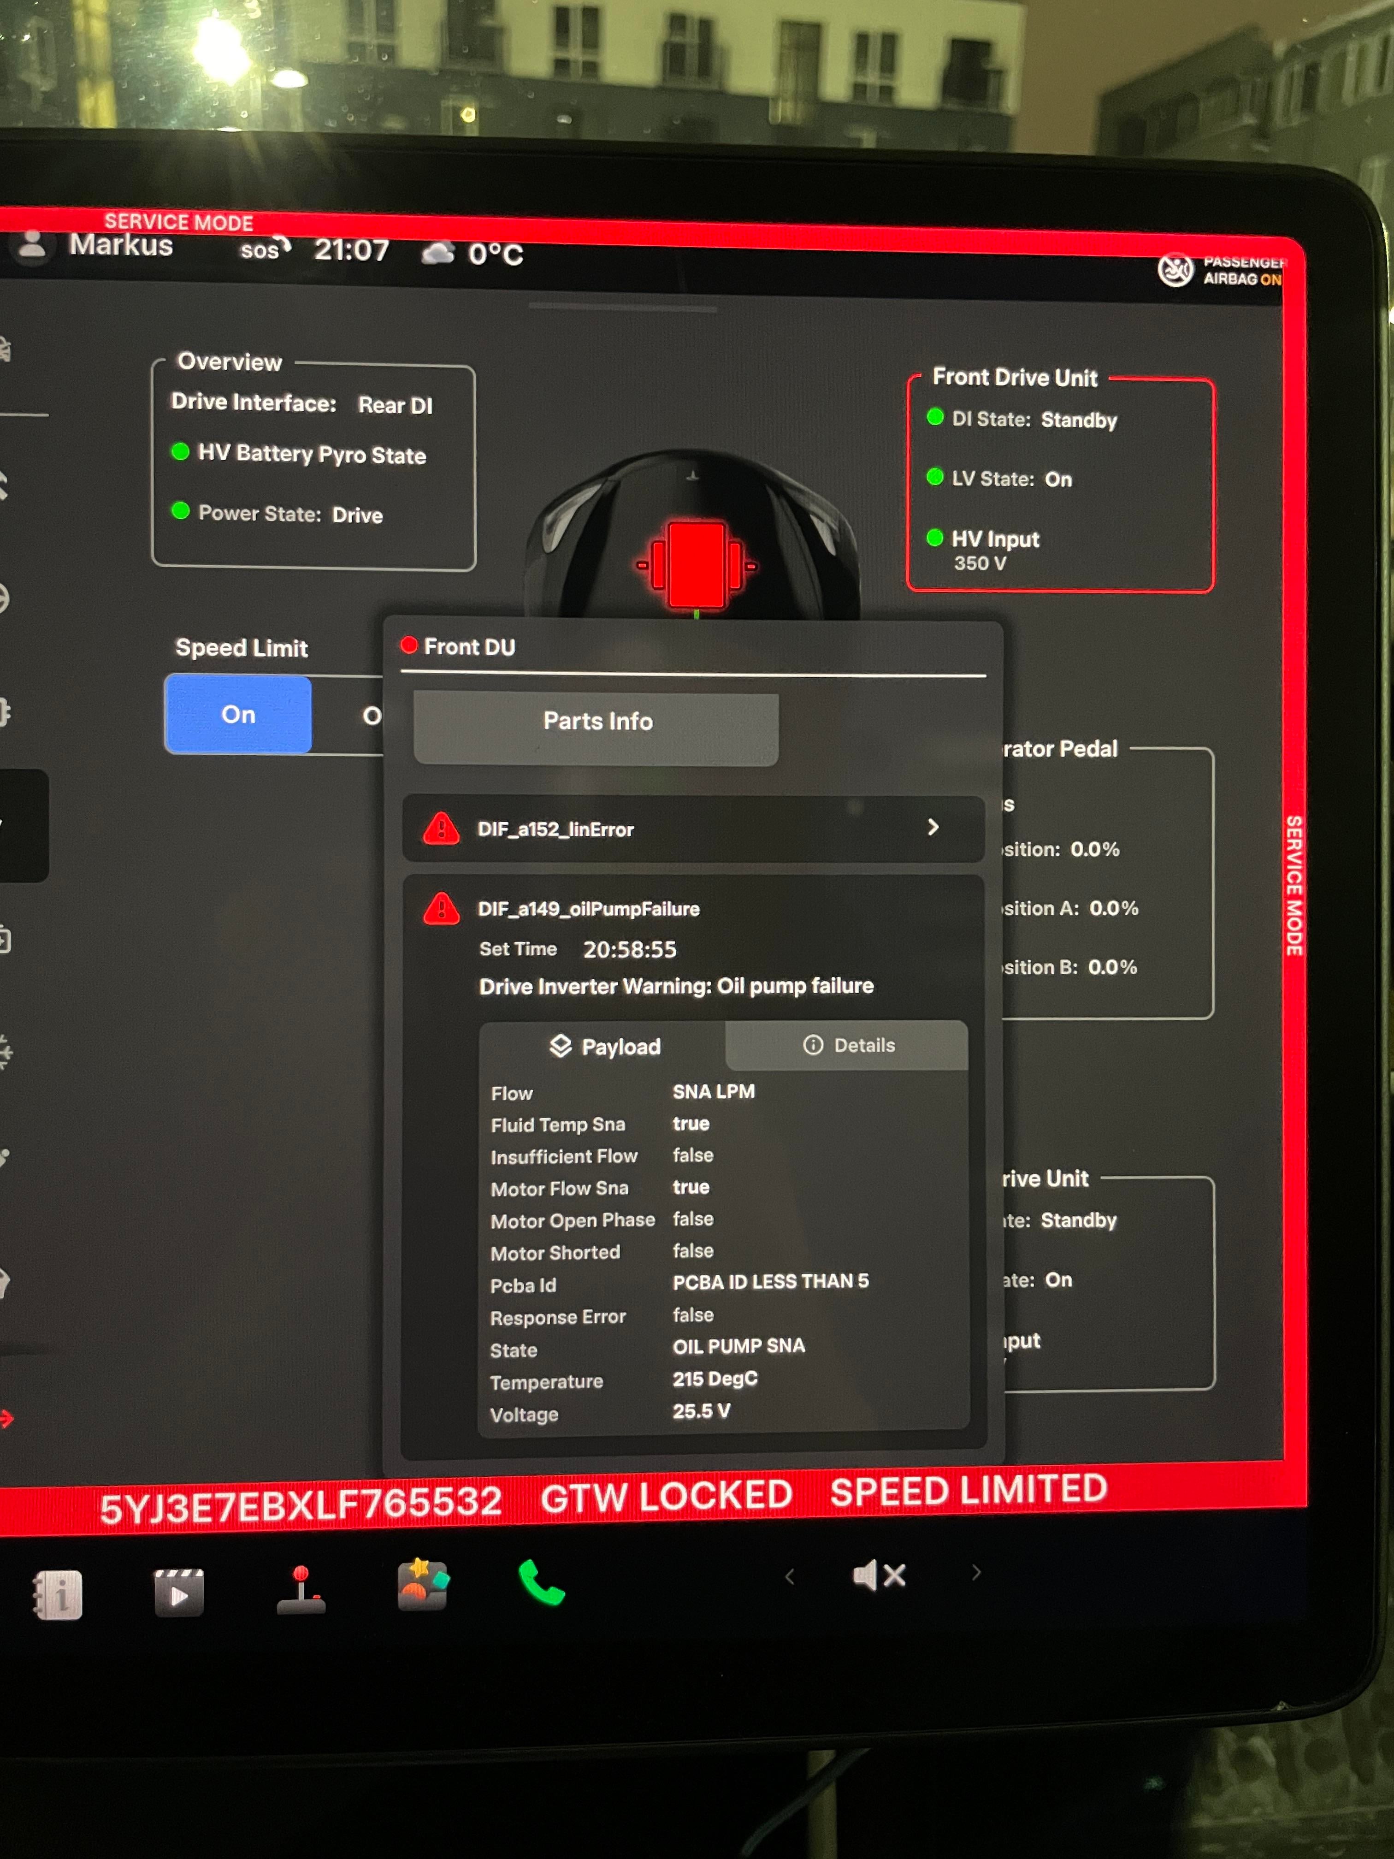Unmute the volume speaker icon
This screenshot has width=1394, height=1859.
pos(878,1576)
